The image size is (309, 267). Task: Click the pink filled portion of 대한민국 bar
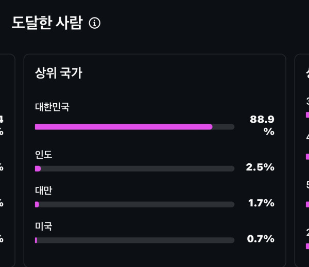pyautogui.click(x=124, y=127)
